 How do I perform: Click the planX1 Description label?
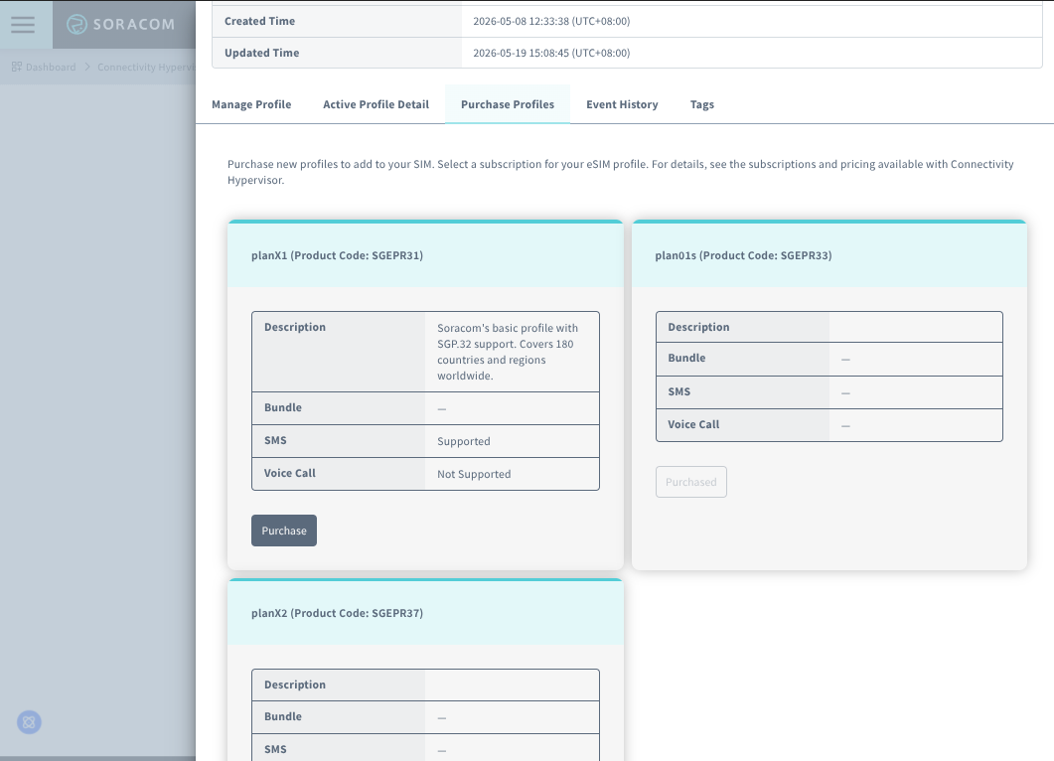[294, 327]
